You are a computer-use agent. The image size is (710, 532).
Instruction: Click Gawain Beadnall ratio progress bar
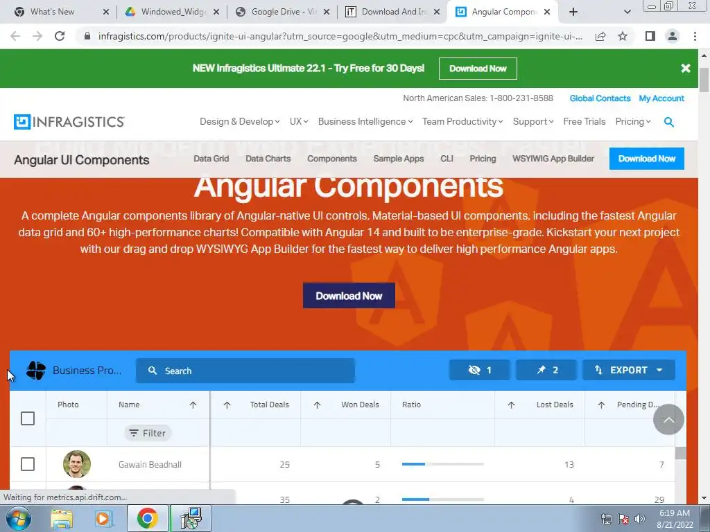[x=443, y=464]
